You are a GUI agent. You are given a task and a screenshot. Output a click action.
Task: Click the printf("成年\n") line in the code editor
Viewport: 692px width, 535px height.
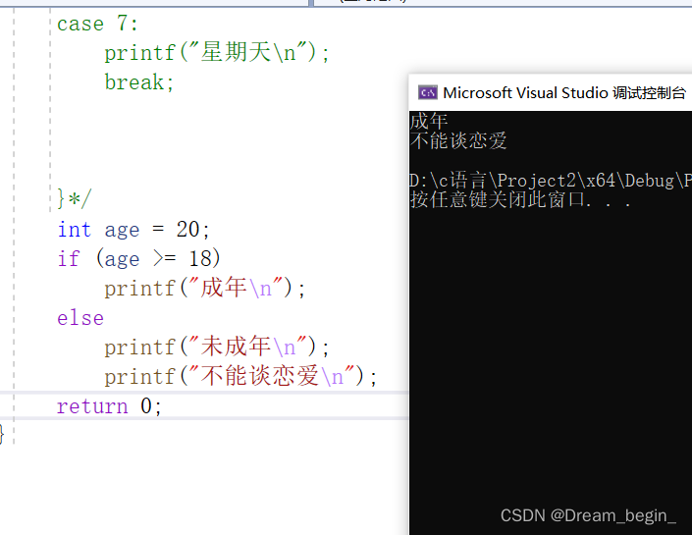tap(205, 288)
